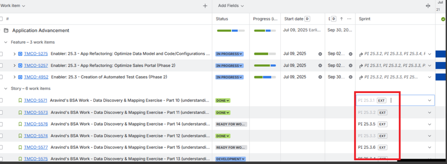Open DEVELOPMENT status dropdown for TMCO-5575
This screenshot has width=447, height=164.
(x=230, y=159)
